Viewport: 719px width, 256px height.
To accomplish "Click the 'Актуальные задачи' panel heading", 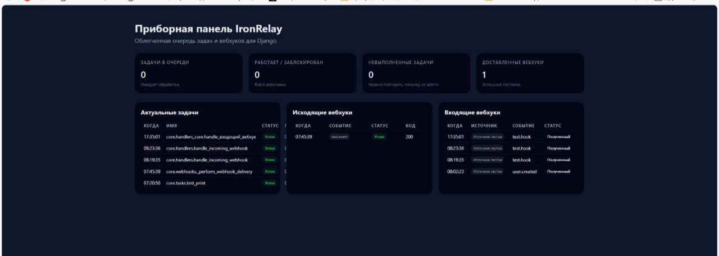I will tap(170, 113).
